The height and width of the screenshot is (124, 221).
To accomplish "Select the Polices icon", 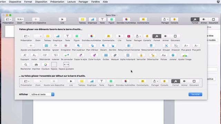I will [x=164, y=55].
